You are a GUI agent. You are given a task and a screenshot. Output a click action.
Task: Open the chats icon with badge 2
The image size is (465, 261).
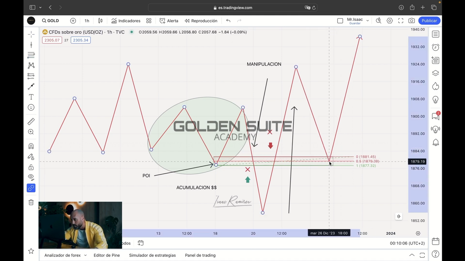click(x=436, y=116)
